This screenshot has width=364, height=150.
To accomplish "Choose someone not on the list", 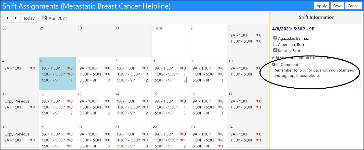I will 331,58.
